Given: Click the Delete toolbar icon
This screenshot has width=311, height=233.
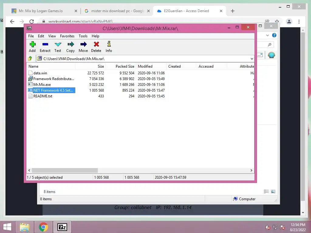Looking at the screenshot, I should click(x=96, y=44).
